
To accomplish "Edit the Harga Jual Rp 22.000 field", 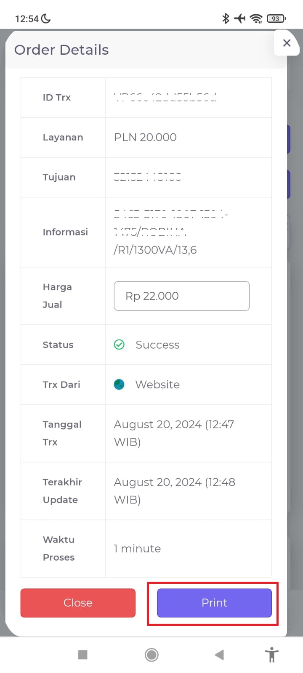I will (181, 296).
